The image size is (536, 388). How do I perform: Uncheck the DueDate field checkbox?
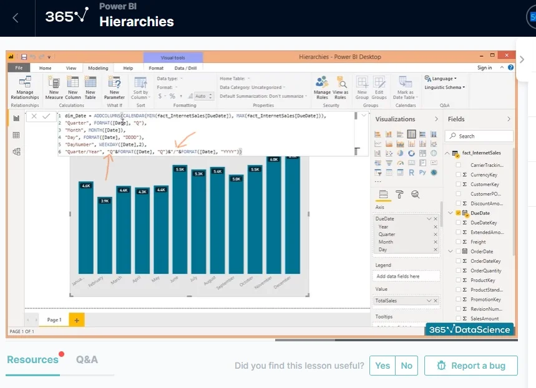click(x=459, y=213)
